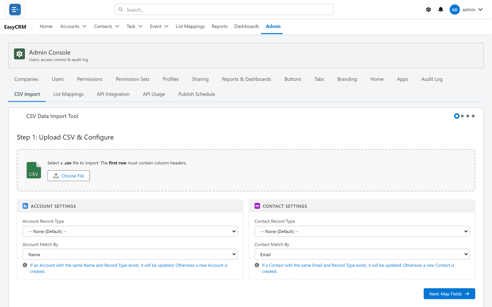
Task: Switch to the API Integration tab
Action: pos(113,94)
